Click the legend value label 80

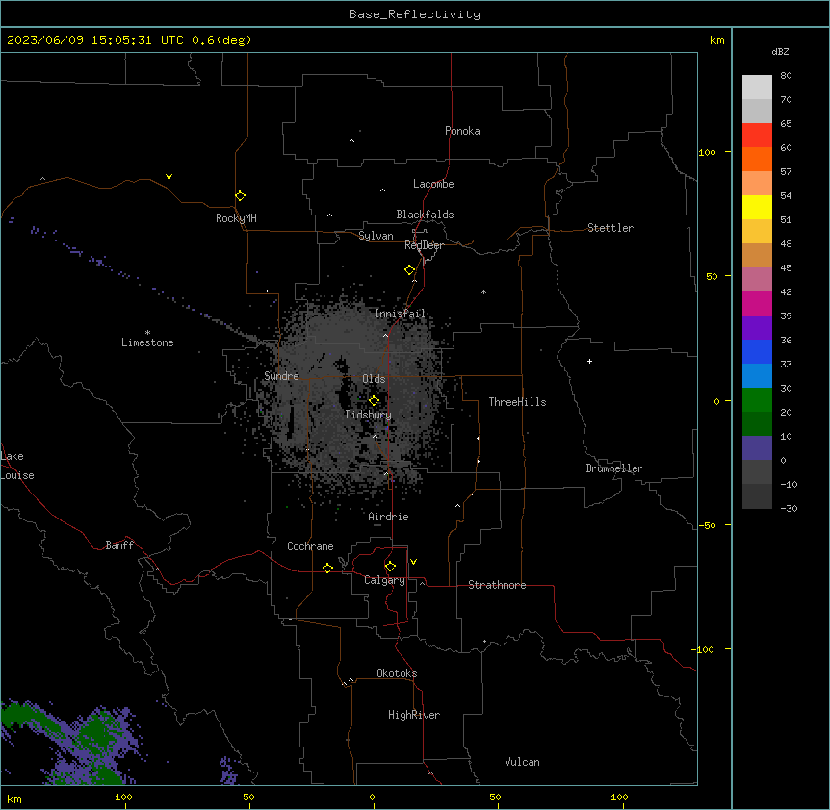(786, 76)
